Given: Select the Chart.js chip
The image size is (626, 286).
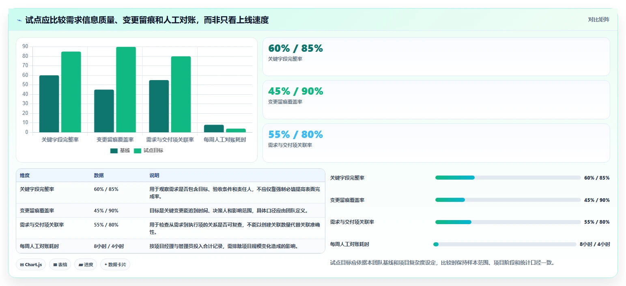Looking at the screenshot, I should 31,265.
